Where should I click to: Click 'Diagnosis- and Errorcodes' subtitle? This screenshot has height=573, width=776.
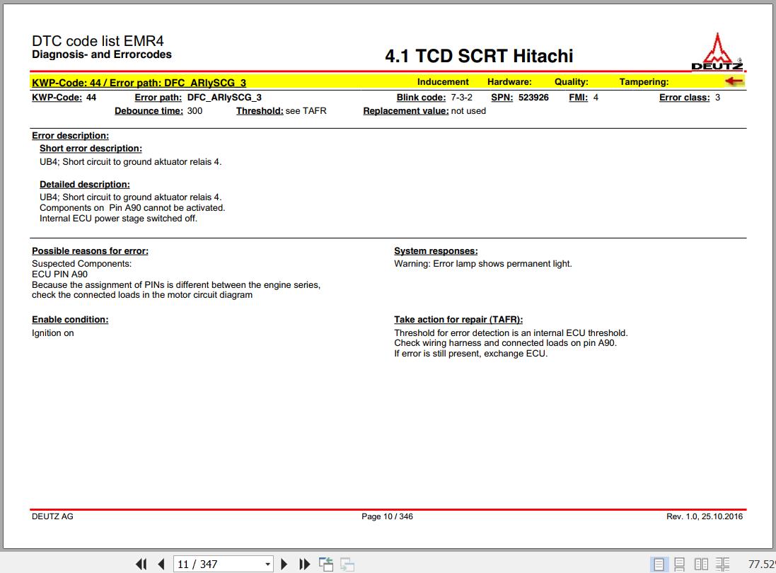point(101,54)
